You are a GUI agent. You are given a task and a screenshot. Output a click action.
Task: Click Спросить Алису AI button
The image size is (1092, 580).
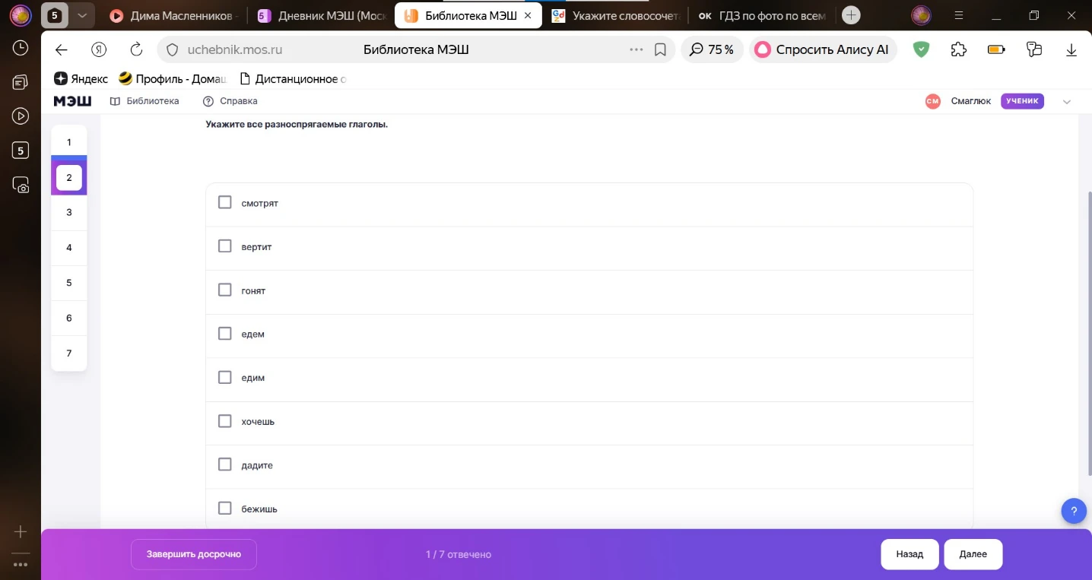(823, 49)
